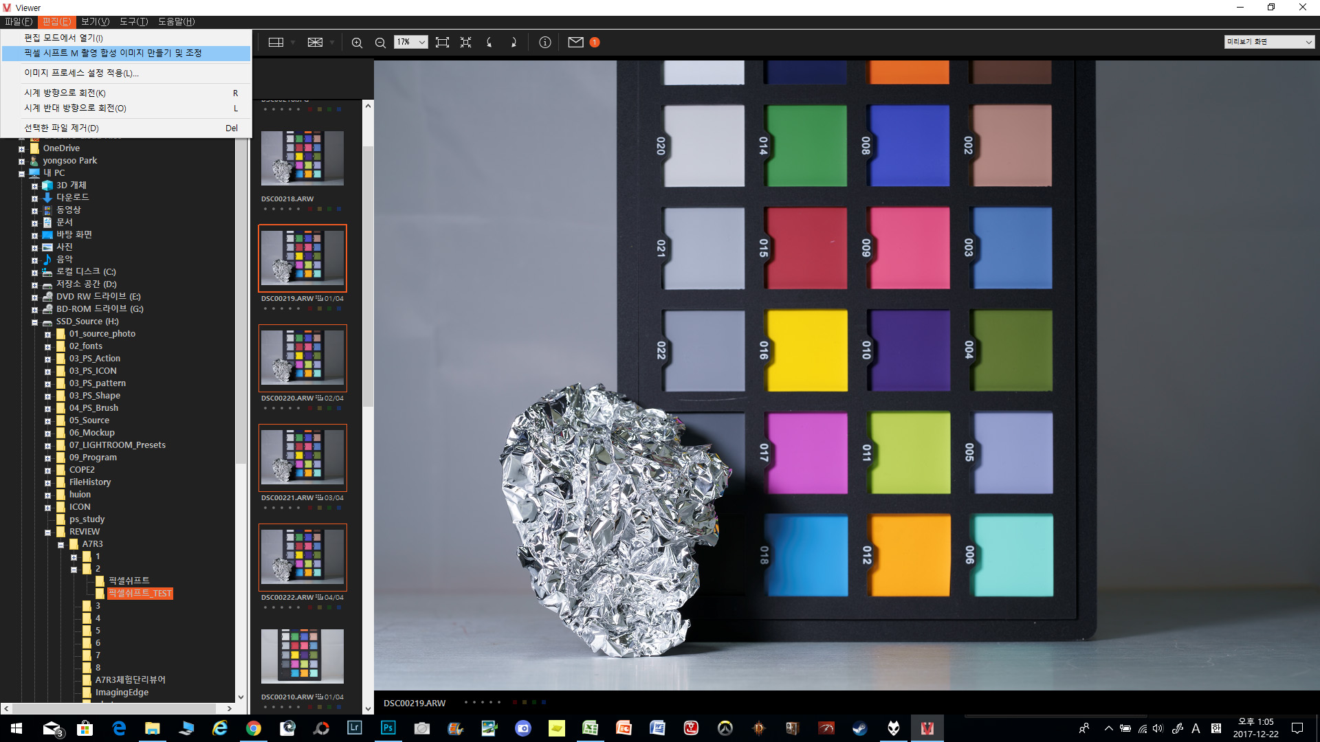Show image information panel icon

545,43
